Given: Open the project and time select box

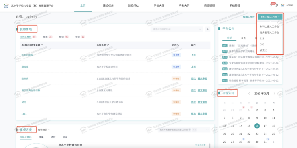Looking at the screenshot, I should pyautogui.click(x=177, y=29).
